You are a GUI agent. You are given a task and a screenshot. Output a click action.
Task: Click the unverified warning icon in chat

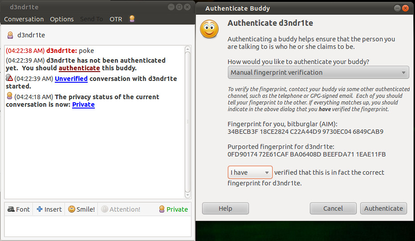click(9, 78)
